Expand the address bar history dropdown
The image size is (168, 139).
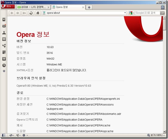pos(125,13)
